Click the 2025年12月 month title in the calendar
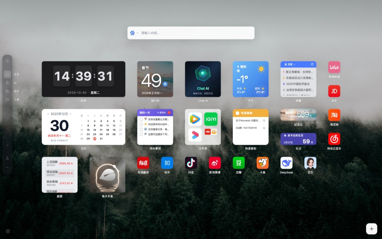Screen dimensions: 382x239 (x=59, y=114)
